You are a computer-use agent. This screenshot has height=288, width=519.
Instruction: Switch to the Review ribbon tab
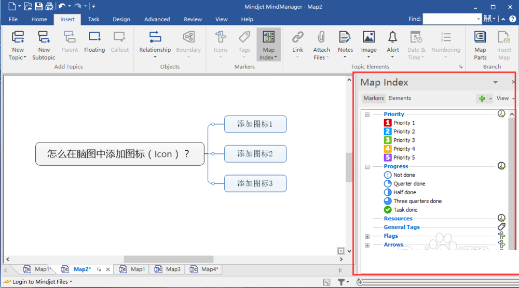(193, 19)
